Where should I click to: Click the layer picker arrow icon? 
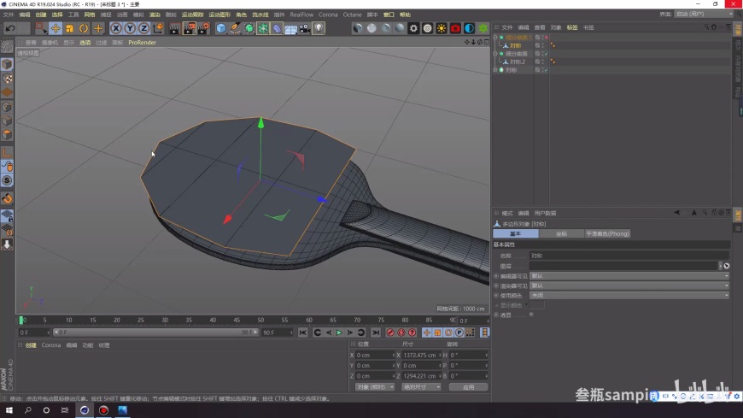[x=727, y=266]
